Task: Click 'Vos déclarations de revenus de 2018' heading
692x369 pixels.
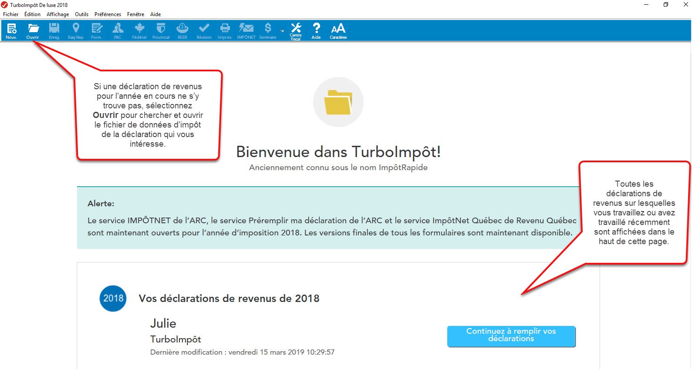Action: pos(229,299)
